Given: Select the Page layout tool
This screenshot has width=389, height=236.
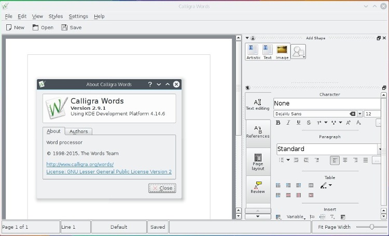Looking at the screenshot, I should [x=258, y=161].
